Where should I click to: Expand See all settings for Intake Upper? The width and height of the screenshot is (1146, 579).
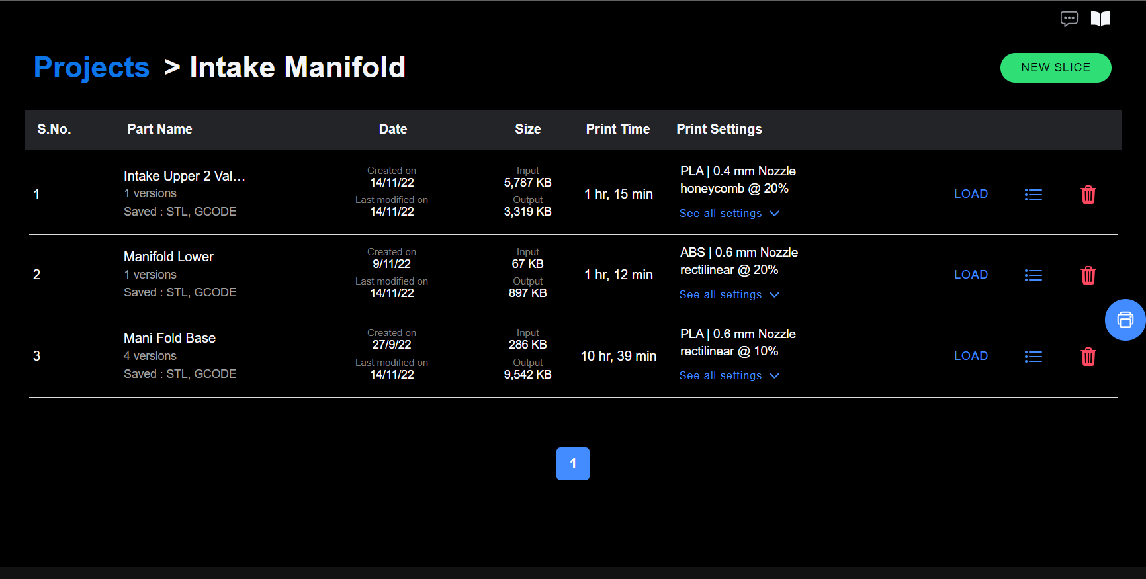point(729,214)
